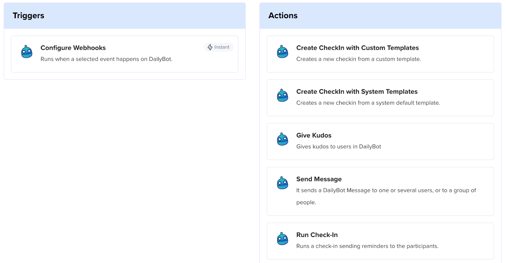Click the DailyBot icon beside Configure Webhooks
The width and height of the screenshot is (506, 263).
[27, 52]
